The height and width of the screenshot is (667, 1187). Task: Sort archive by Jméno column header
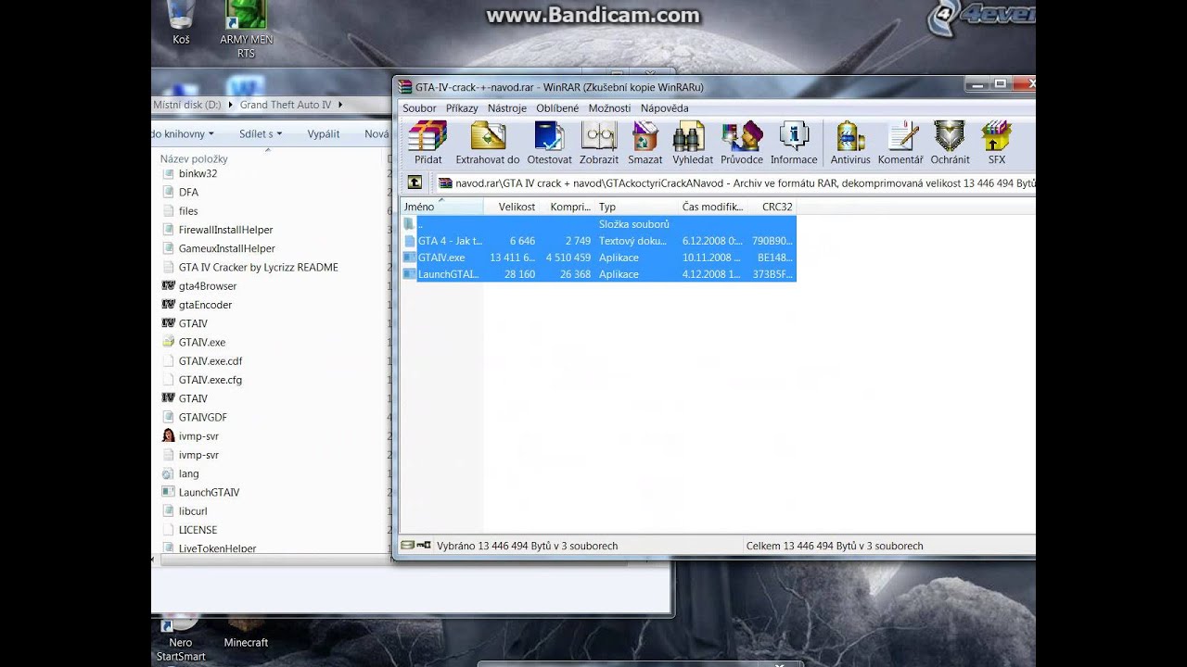(441, 207)
